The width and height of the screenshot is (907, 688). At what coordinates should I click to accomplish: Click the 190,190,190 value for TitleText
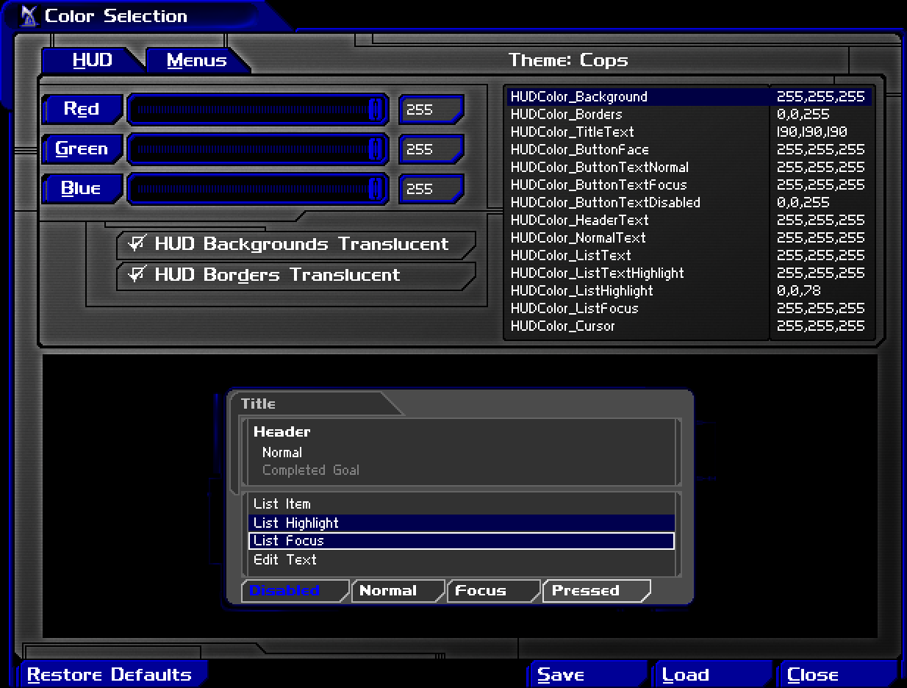tap(811, 132)
